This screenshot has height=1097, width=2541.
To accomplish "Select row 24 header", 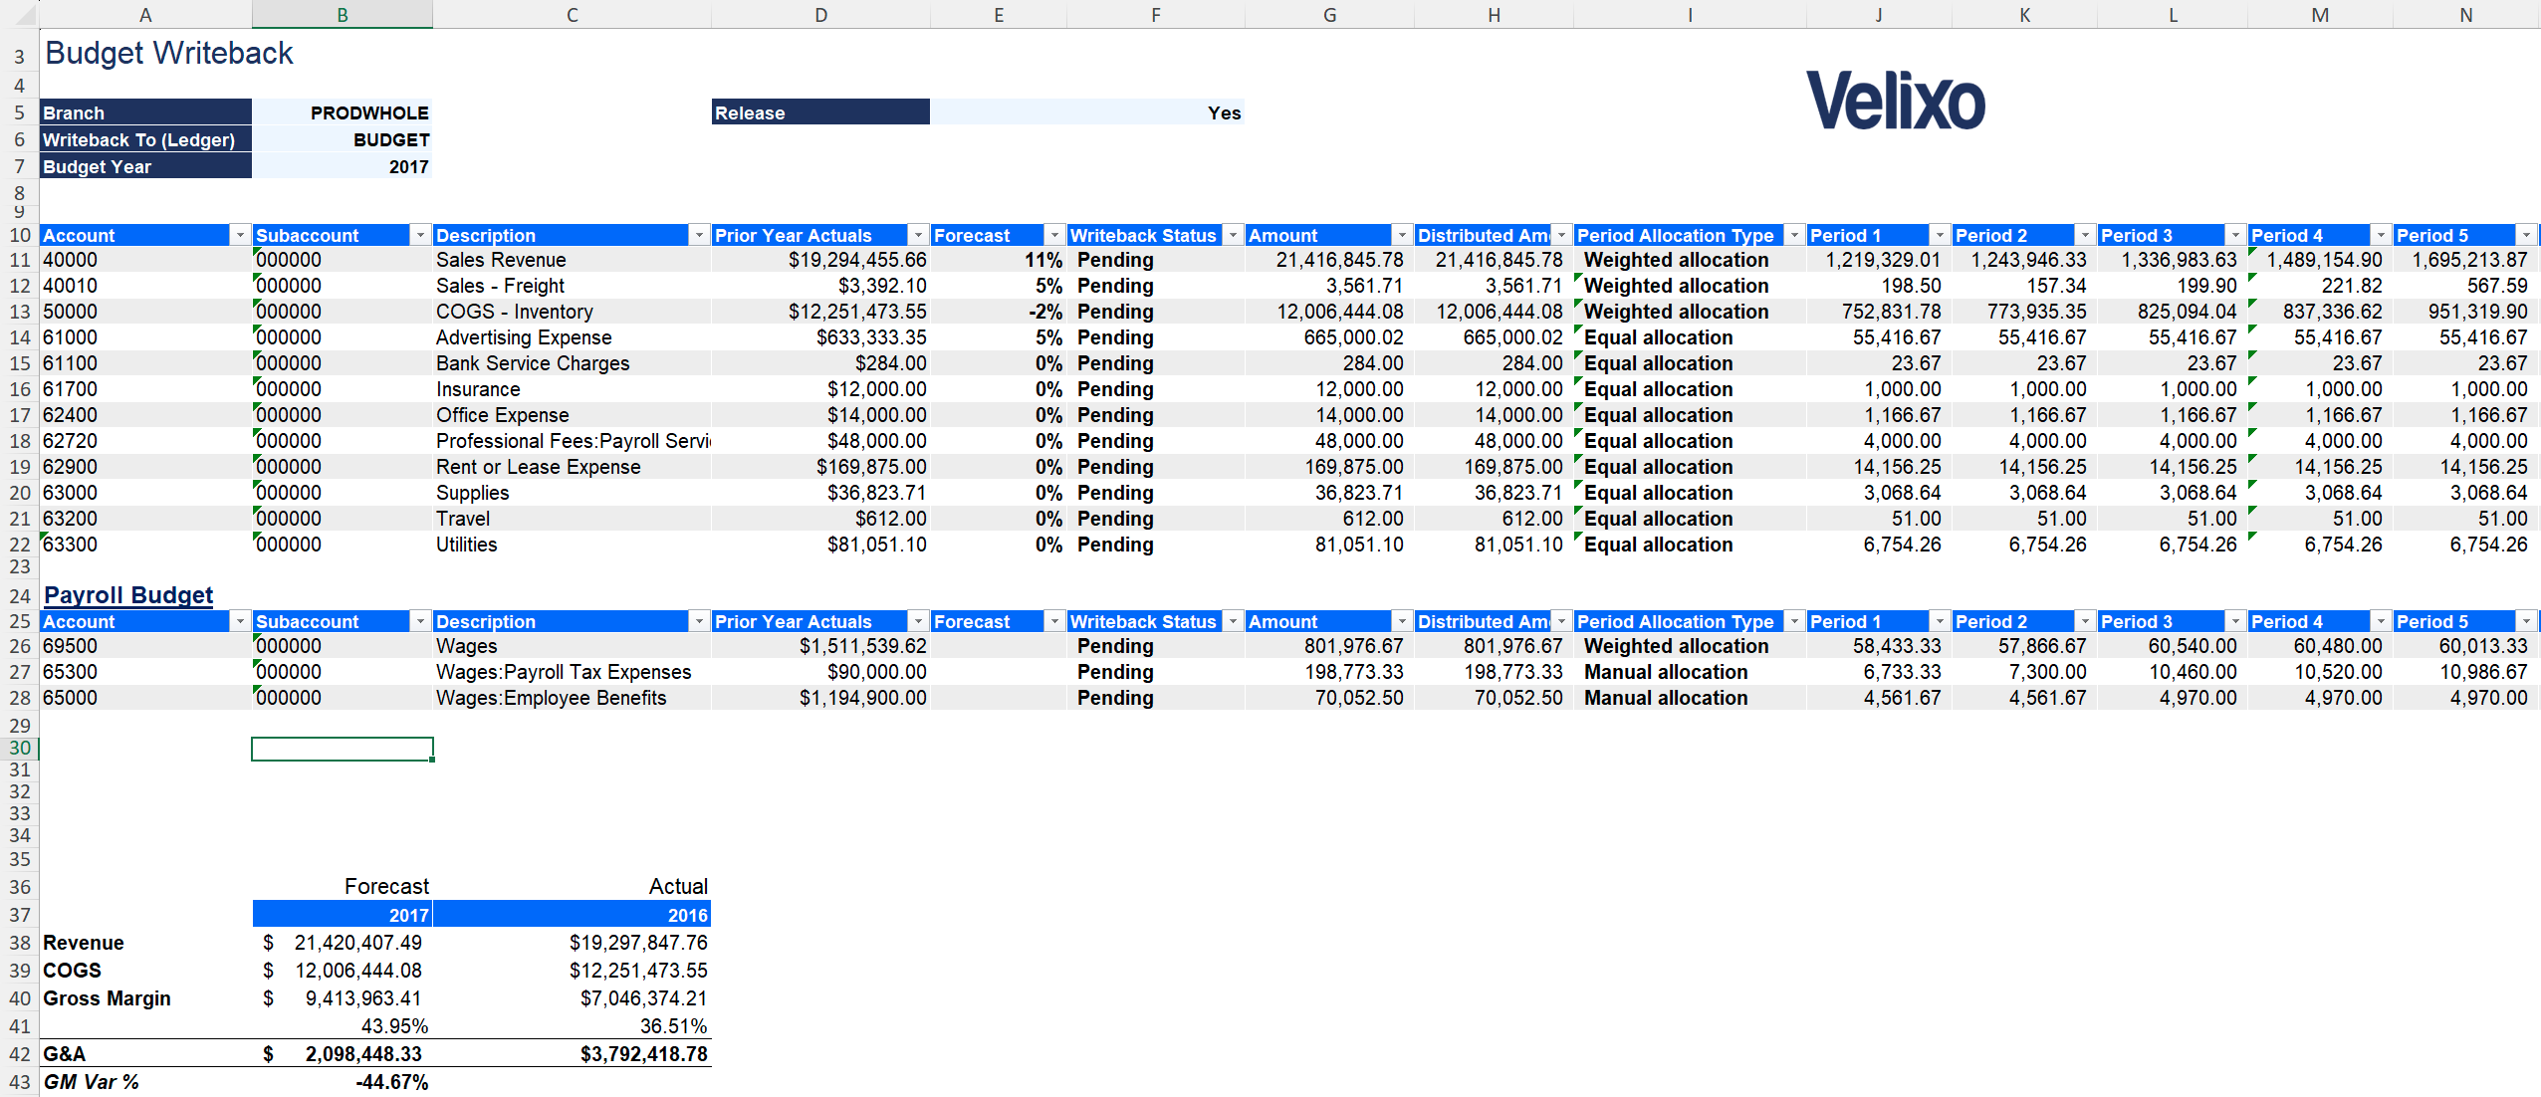I will coord(19,595).
